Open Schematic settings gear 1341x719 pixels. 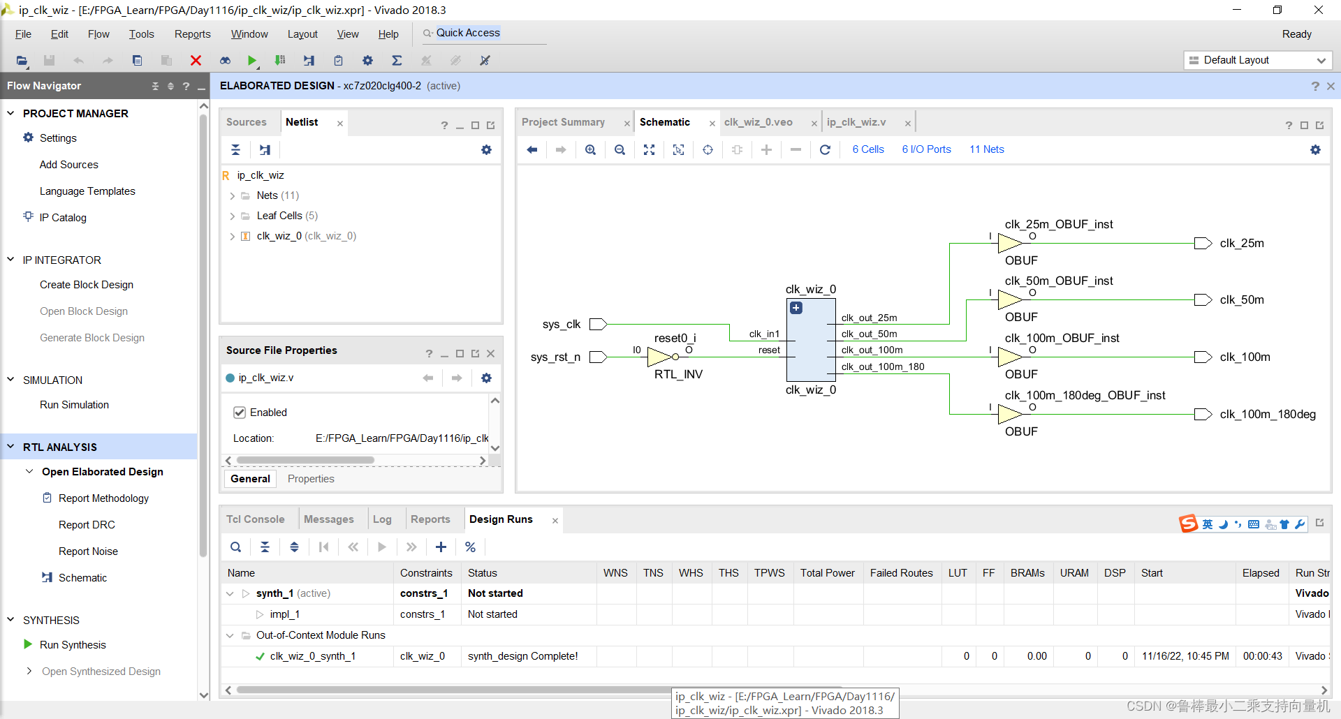pyautogui.click(x=1315, y=149)
